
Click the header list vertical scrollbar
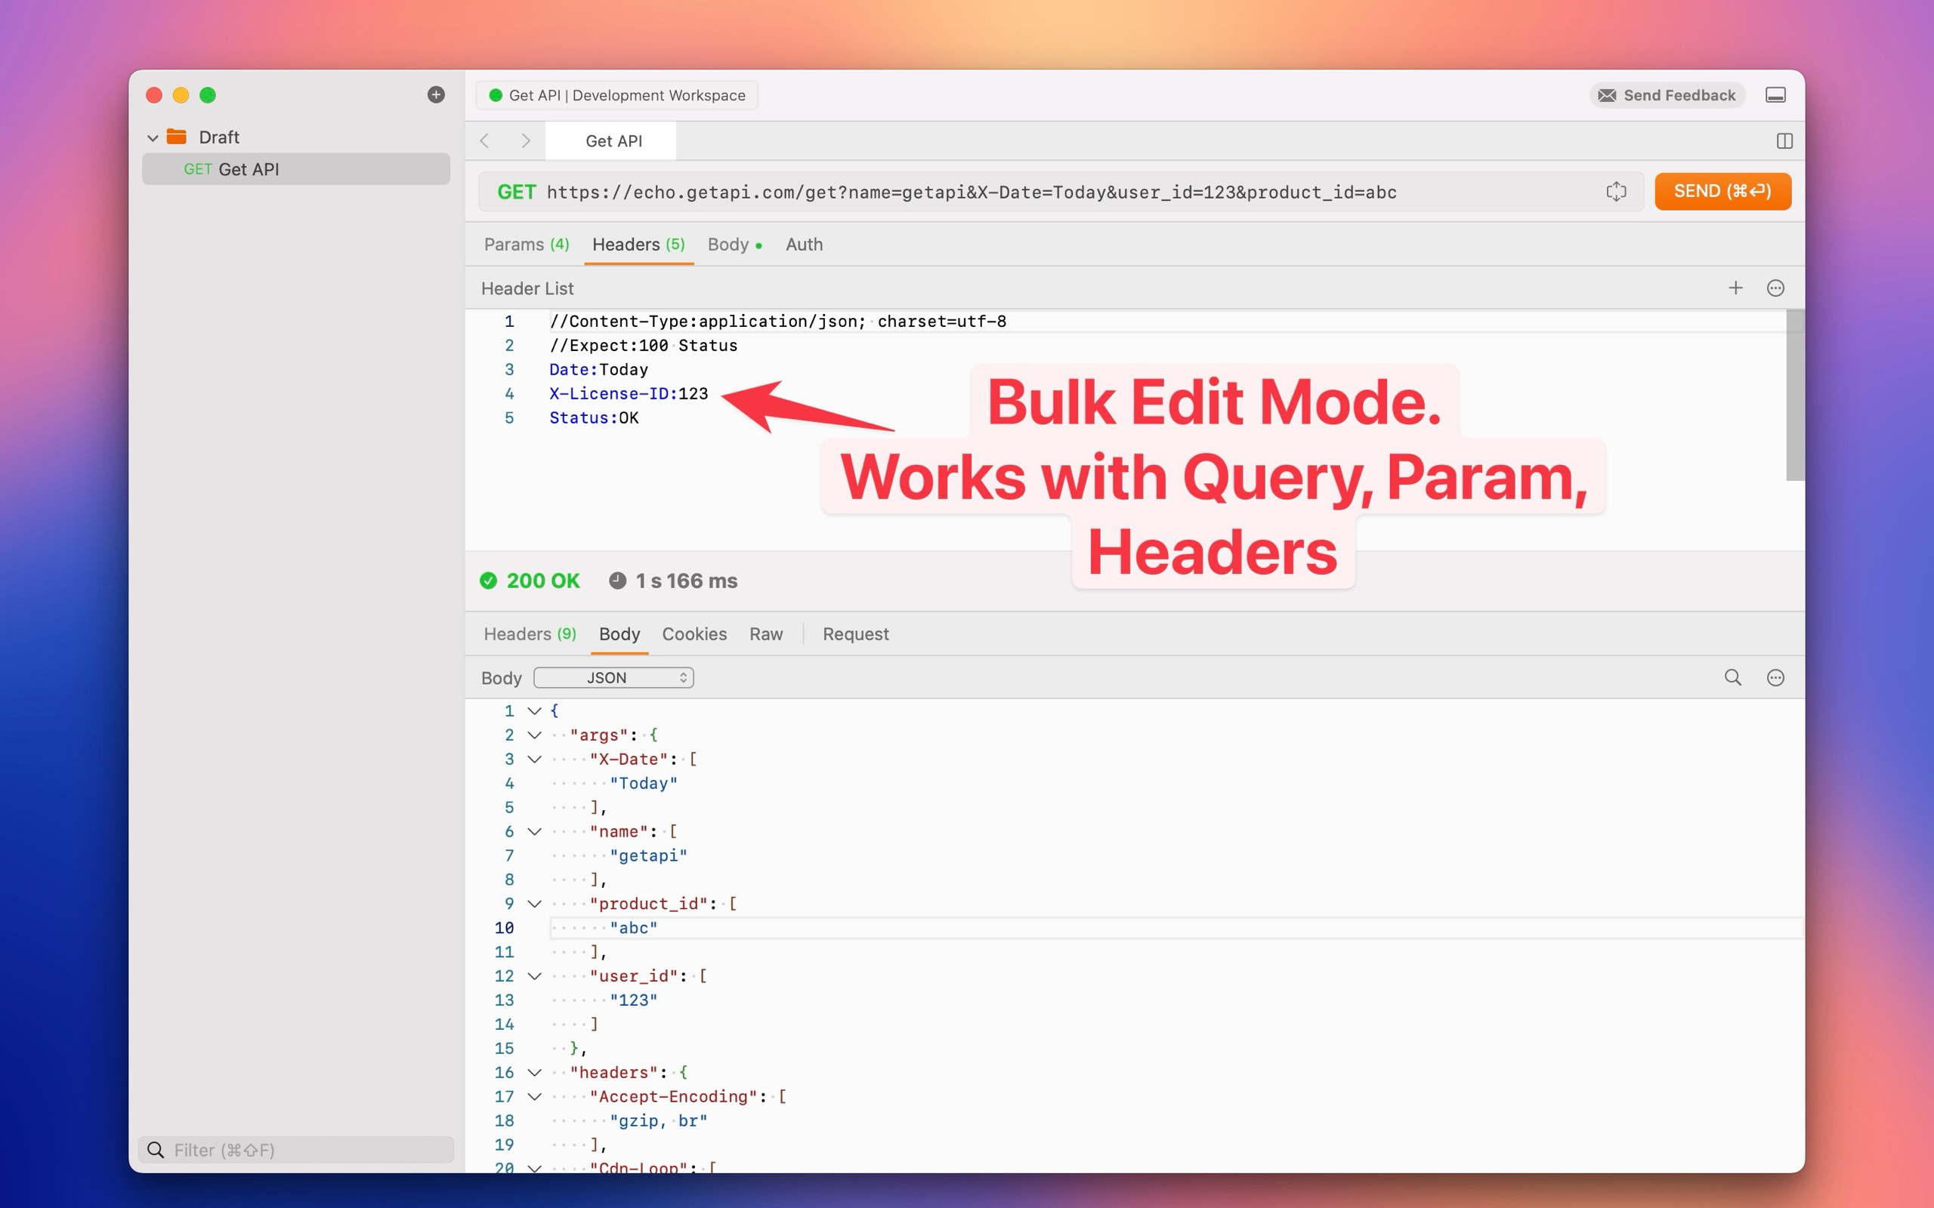pos(1794,396)
